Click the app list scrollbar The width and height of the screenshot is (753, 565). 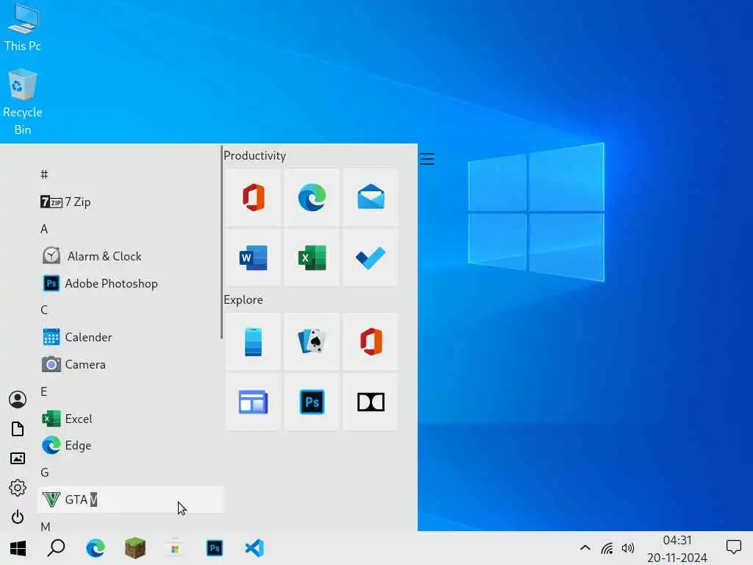tap(221, 242)
